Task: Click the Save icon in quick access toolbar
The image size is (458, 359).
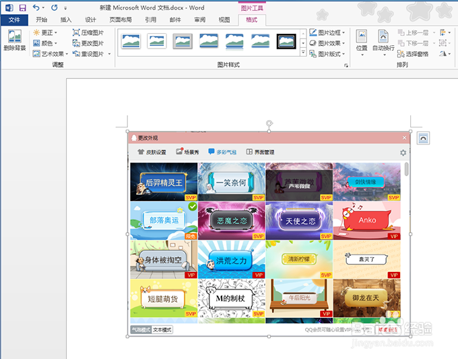Action: tap(22, 7)
